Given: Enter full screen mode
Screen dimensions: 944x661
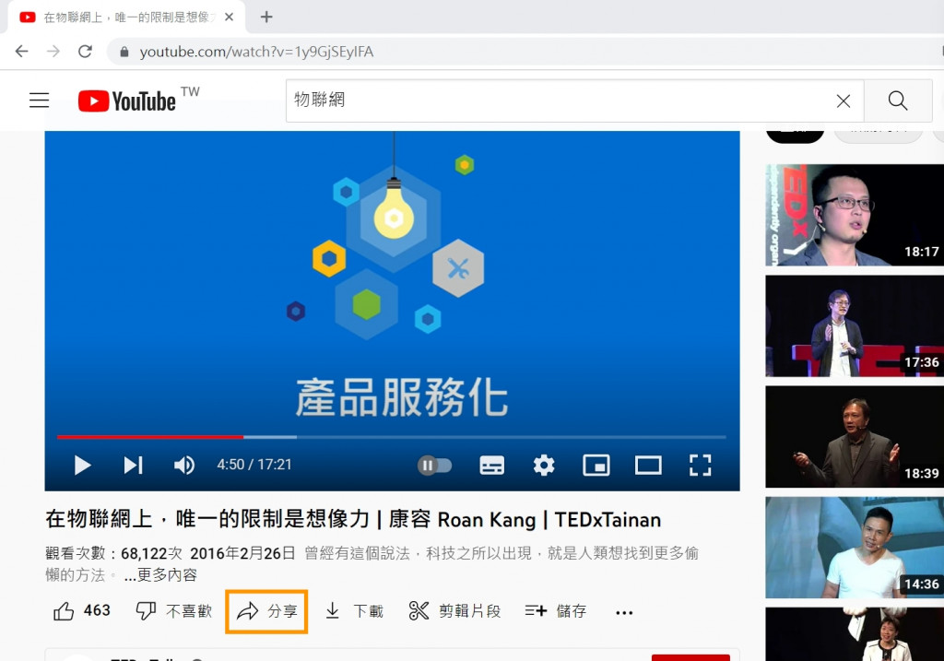Looking at the screenshot, I should coord(701,466).
